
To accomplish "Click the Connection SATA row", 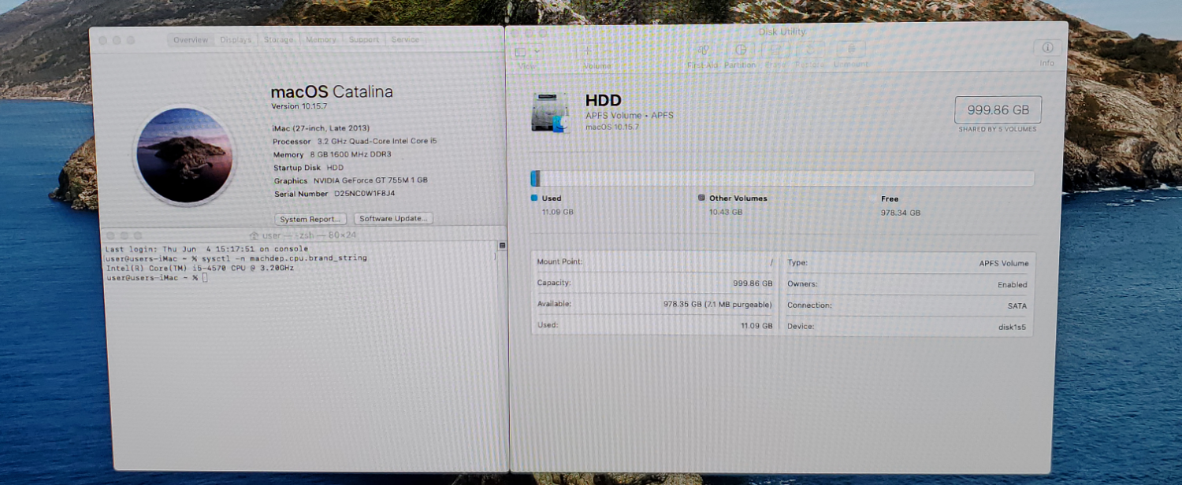I will 908,305.
